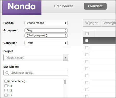This screenshot has height=98, width=116.
Task: Enable the 1.2 label checkbox
Action: (6, 95)
